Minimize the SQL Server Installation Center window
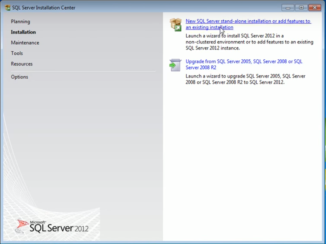The height and width of the screenshot is (244, 326). coord(288,8)
